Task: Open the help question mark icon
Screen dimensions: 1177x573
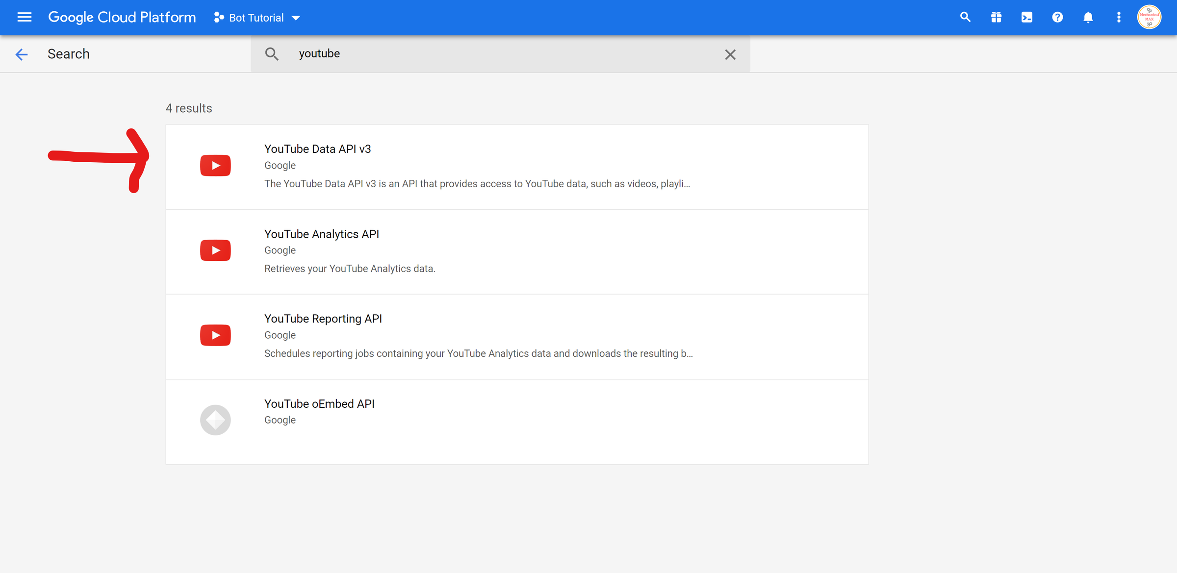Action: [x=1057, y=18]
